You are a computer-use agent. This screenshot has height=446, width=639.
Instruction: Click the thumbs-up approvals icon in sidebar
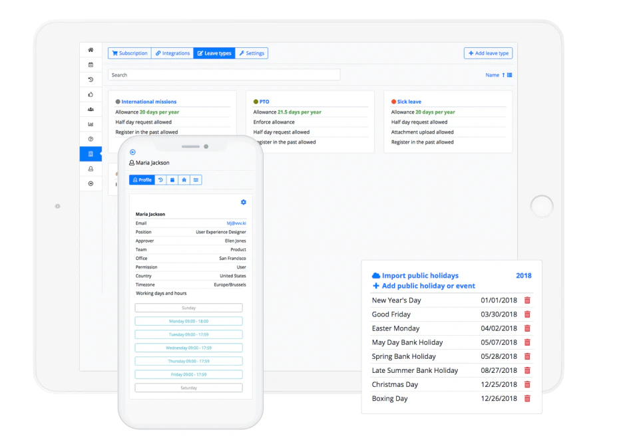[x=91, y=94]
